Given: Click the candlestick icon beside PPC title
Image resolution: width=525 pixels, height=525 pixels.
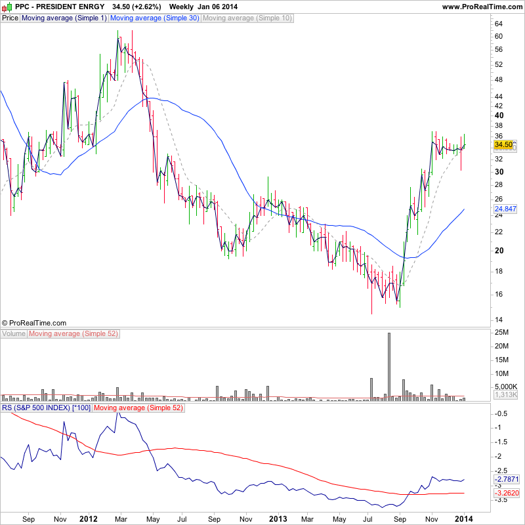Looking at the screenshot, I should point(7,7).
